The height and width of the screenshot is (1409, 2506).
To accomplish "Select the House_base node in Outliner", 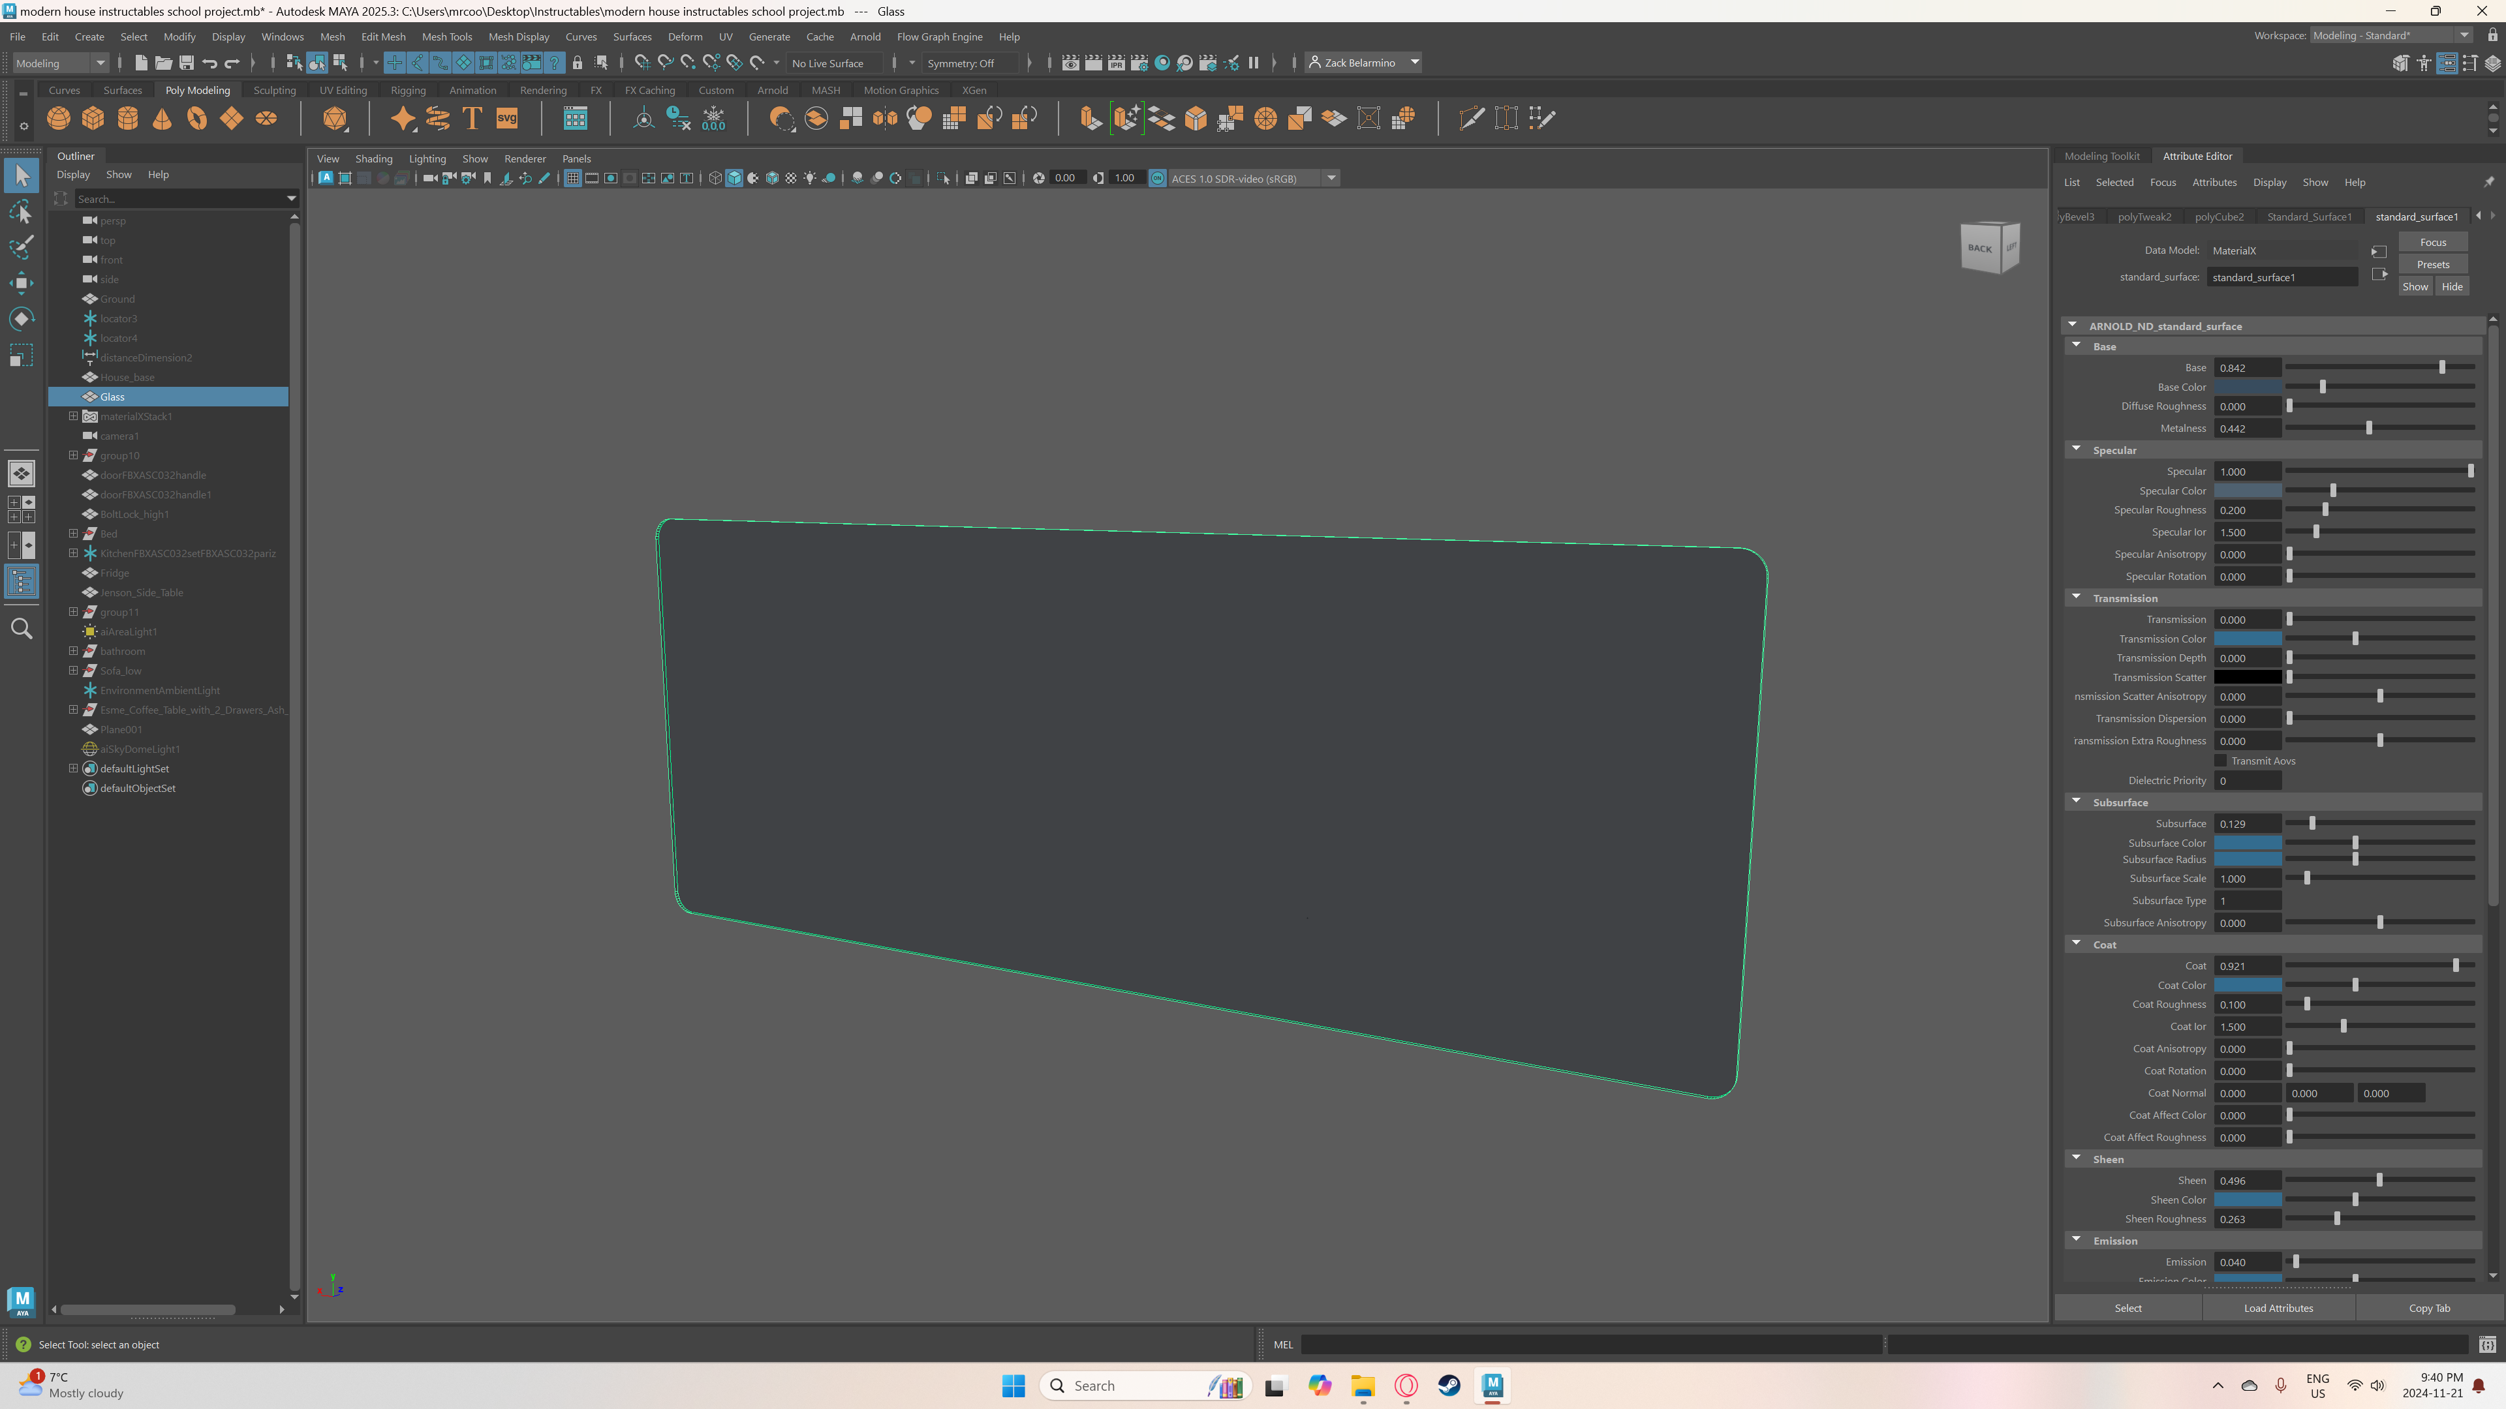I will (x=127, y=377).
